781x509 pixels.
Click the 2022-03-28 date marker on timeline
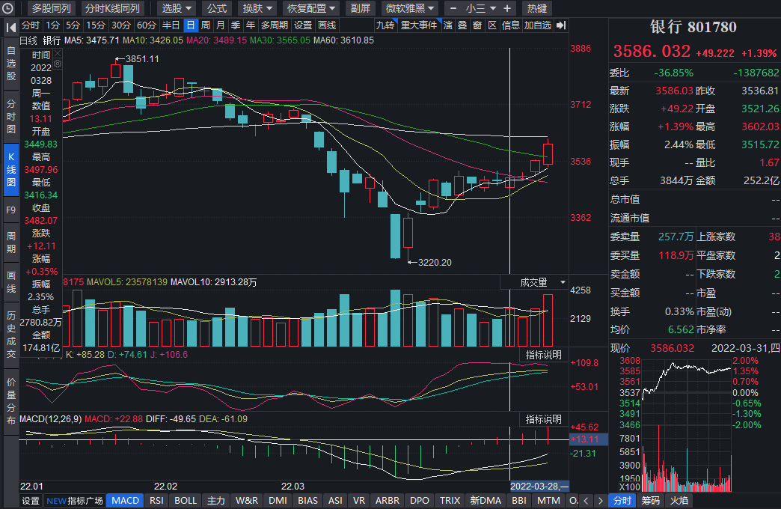(x=539, y=485)
